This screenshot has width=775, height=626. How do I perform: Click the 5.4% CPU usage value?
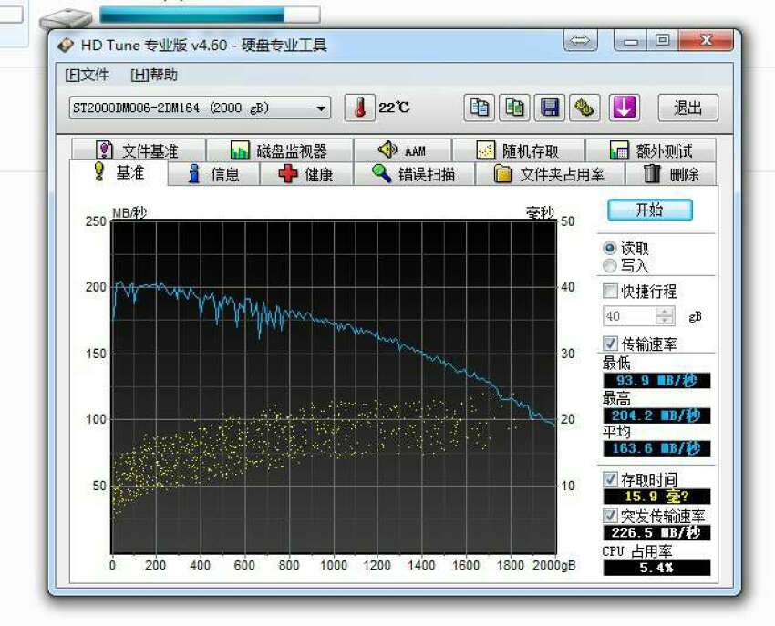[x=656, y=568]
